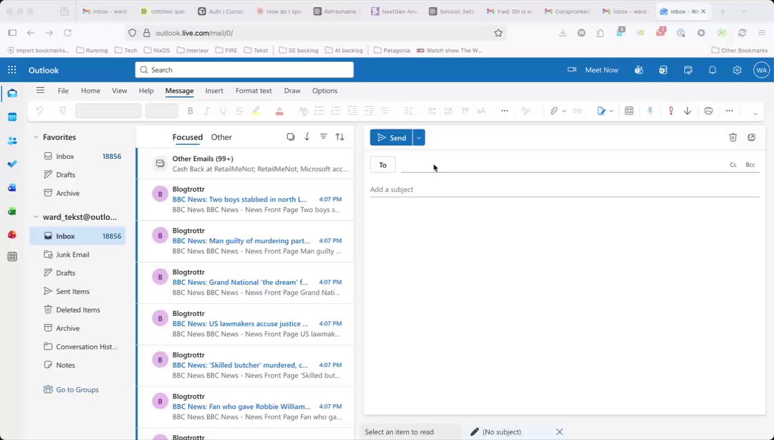
Task: Toggle numbered list
Action: point(336,111)
